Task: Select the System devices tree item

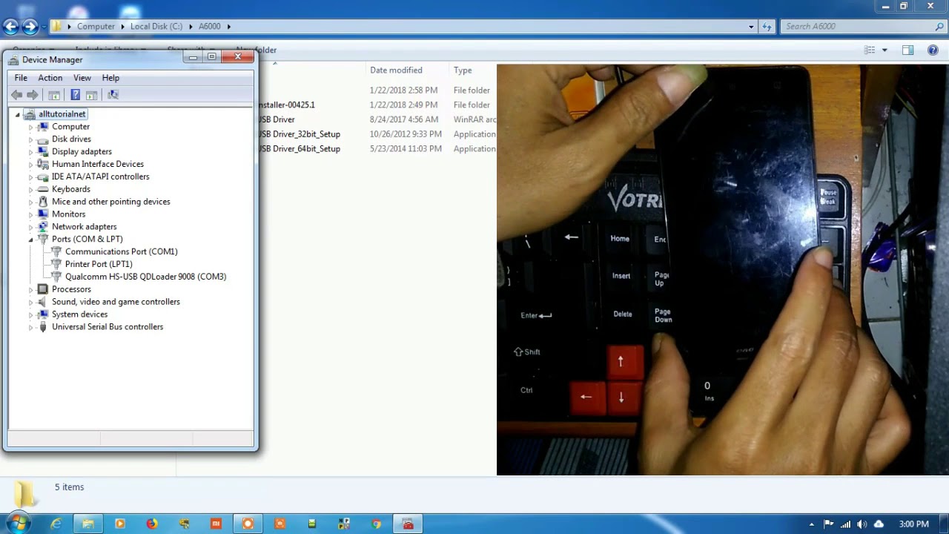Action: tap(80, 314)
